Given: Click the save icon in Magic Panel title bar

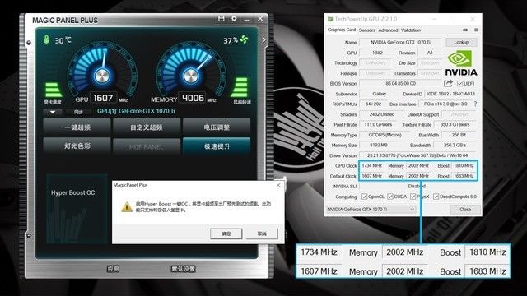Looking at the screenshot, I should tap(222, 18).
